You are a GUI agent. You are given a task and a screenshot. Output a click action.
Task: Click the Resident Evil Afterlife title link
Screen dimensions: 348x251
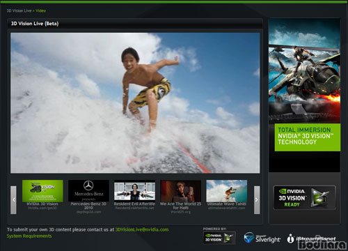134,204
